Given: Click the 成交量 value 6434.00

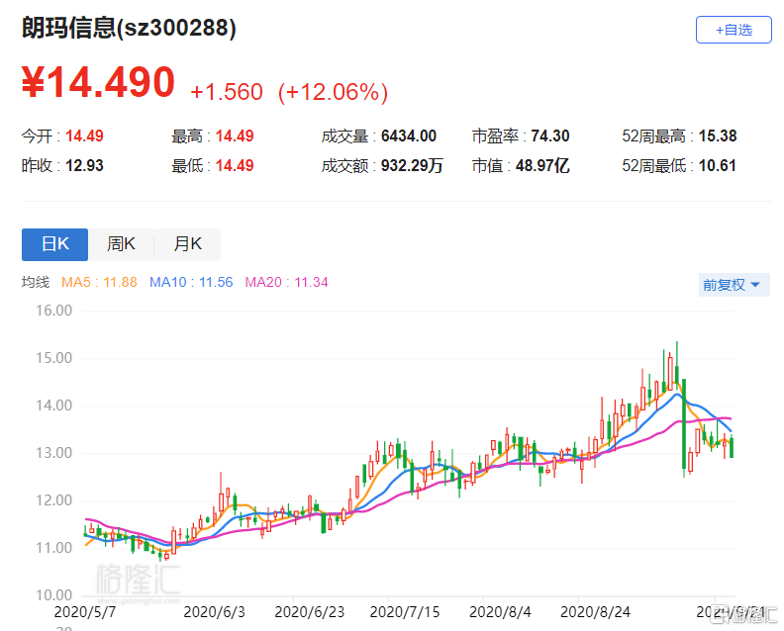Looking at the screenshot, I should [409, 135].
